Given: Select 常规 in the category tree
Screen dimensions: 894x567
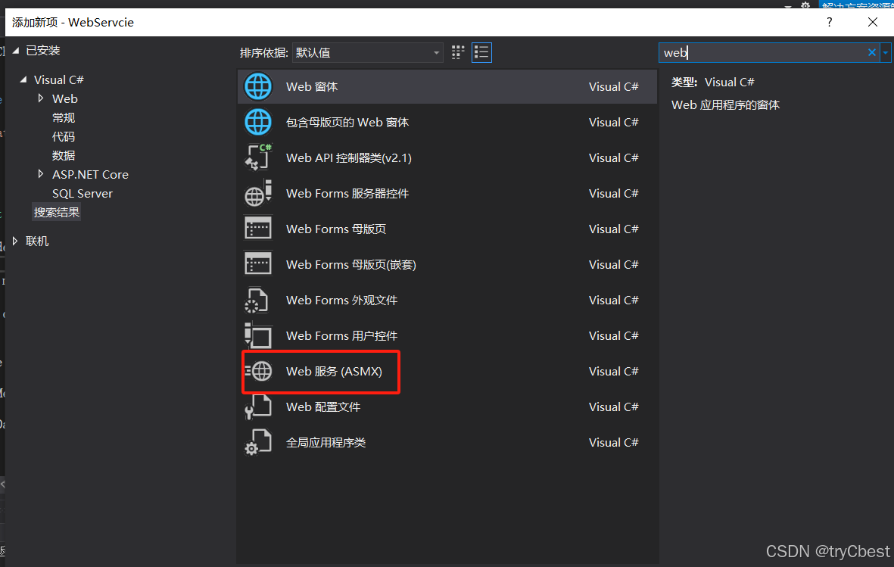Looking at the screenshot, I should pos(64,117).
